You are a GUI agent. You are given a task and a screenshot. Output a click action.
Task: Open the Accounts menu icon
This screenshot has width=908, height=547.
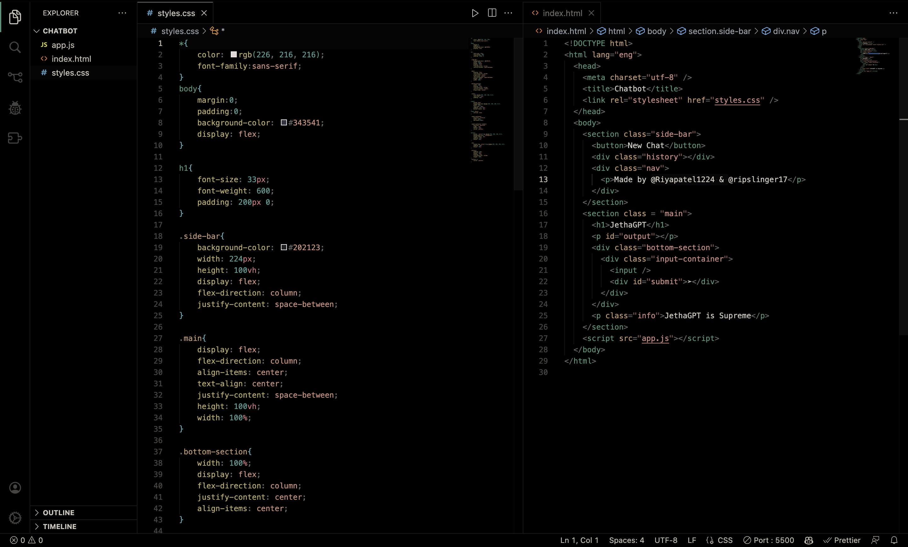pyautogui.click(x=15, y=488)
